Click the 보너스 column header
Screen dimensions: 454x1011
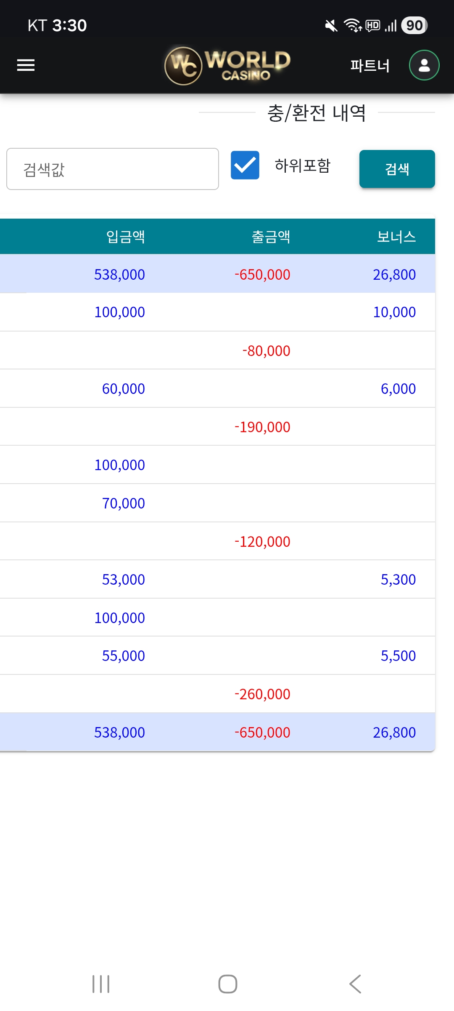tap(396, 237)
